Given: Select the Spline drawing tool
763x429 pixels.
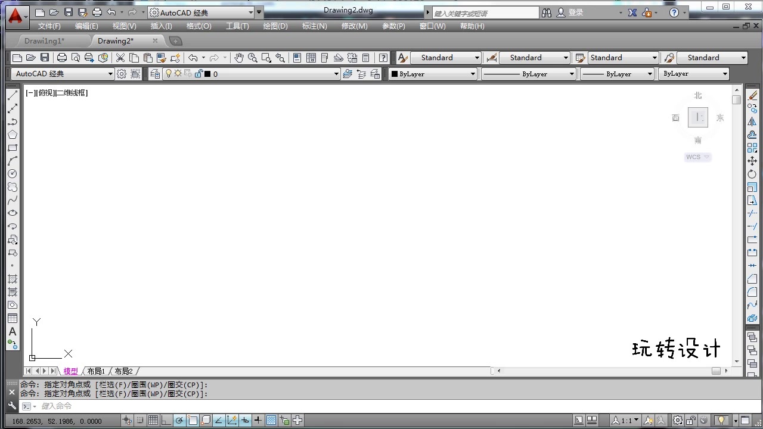Looking at the screenshot, I should [x=13, y=200].
